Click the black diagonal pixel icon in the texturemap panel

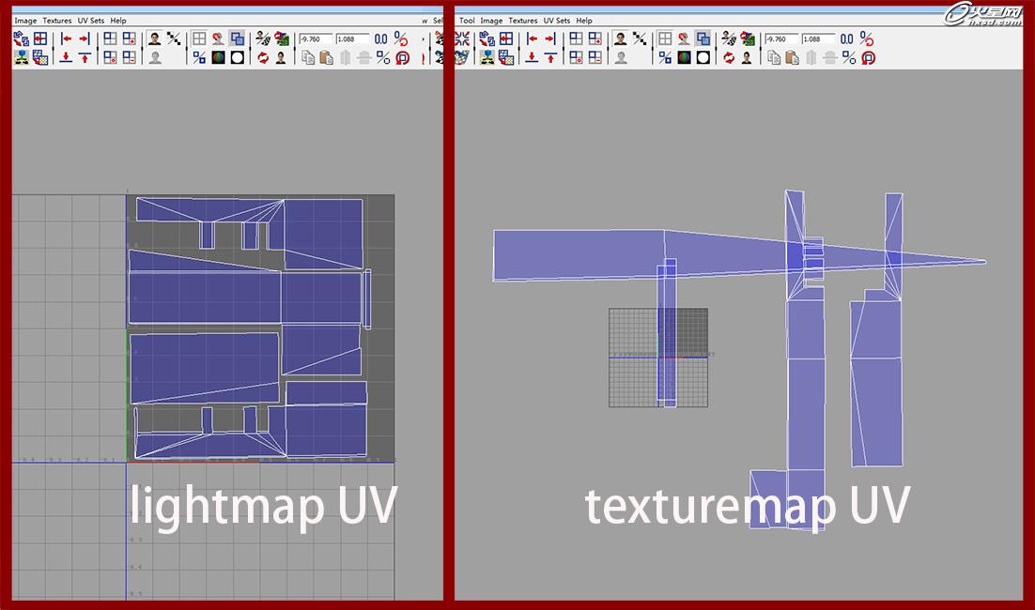pyautogui.click(x=640, y=38)
